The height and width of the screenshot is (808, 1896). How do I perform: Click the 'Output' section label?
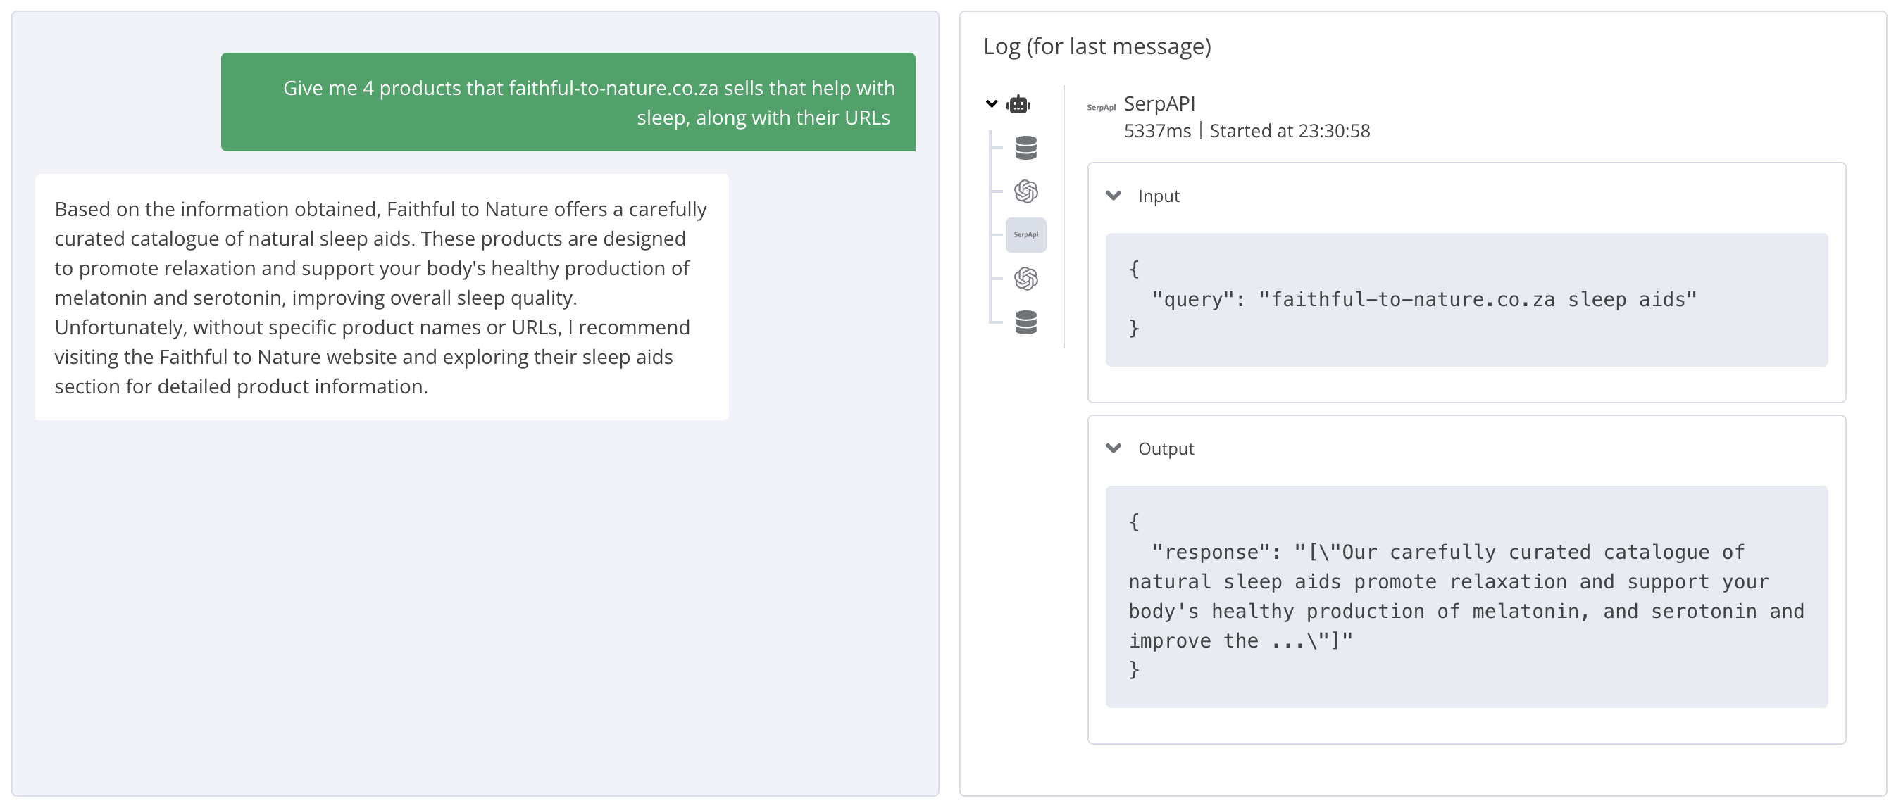pos(1166,448)
